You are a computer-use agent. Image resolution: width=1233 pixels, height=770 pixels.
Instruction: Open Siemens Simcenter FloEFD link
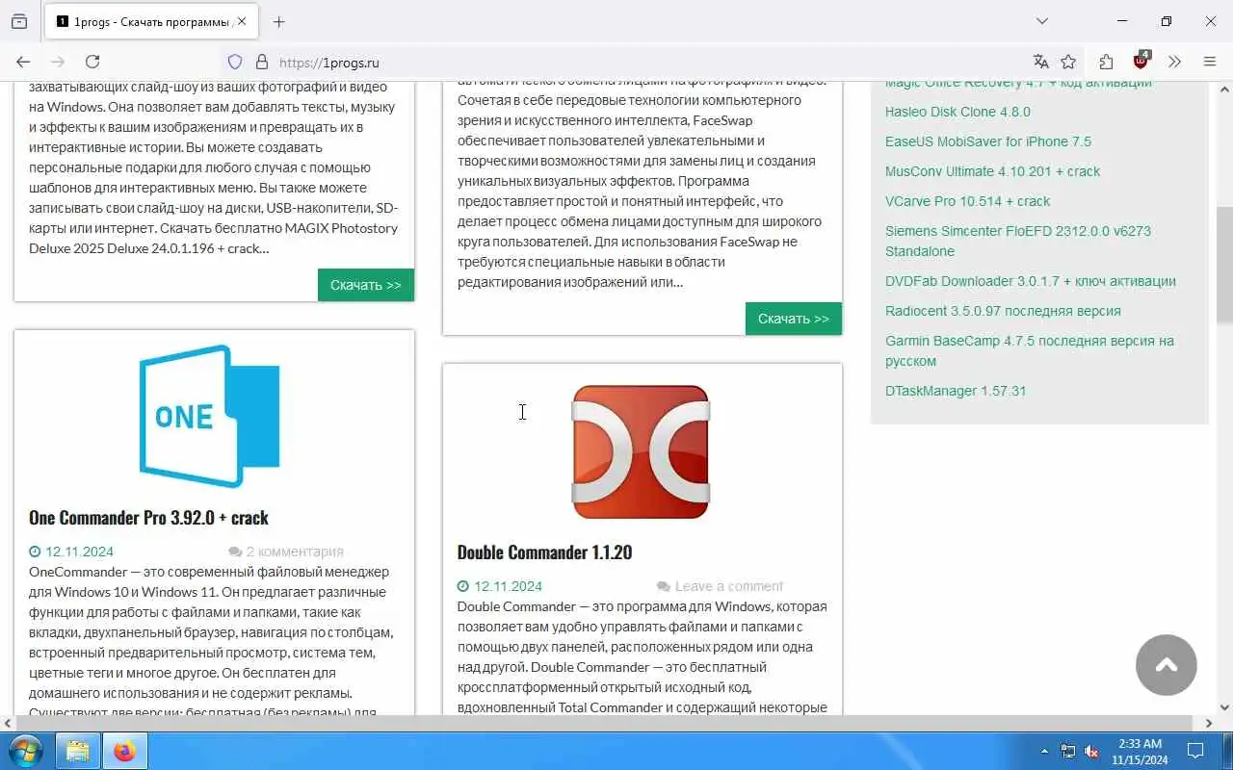point(1018,241)
